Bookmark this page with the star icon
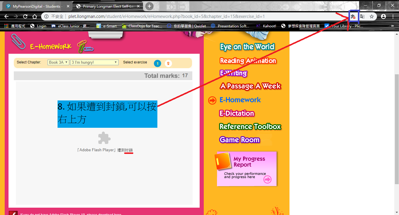399x215 pixels. (x=372, y=16)
